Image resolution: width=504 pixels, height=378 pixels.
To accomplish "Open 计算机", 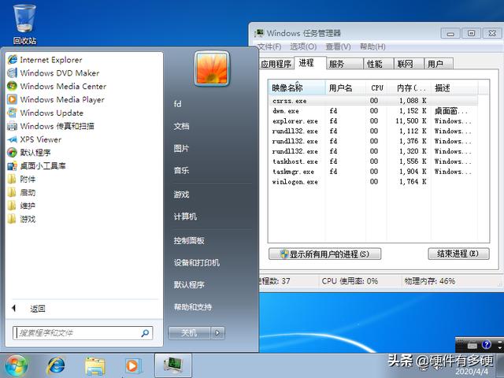I will (x=185, y=217).
